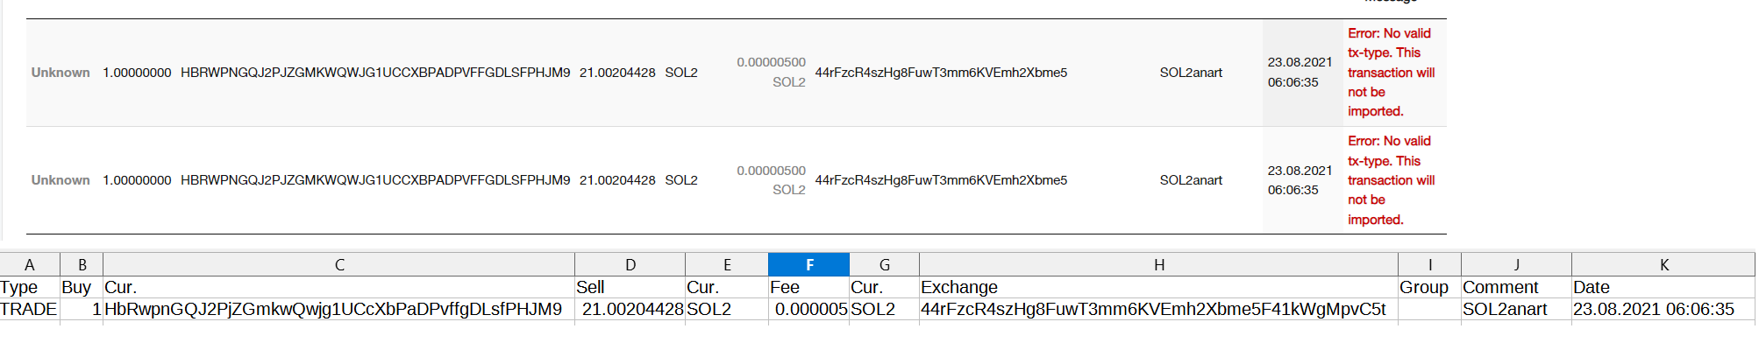Viewport: 1759px width, 343px height.
Task: Select column A header
Action: click(x=30, y=264)
